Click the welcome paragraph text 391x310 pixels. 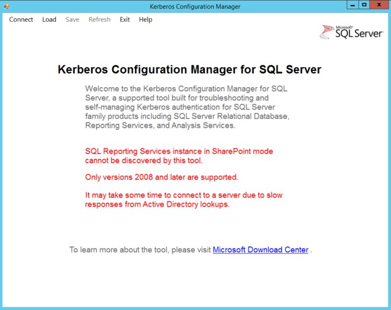point(187,107)
